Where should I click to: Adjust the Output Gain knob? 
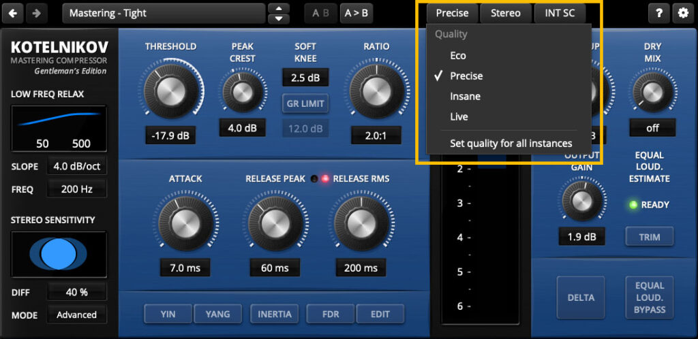click(582, 202)
